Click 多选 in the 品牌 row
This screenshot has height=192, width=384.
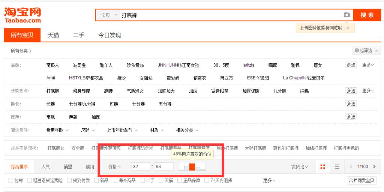[351, 65]
